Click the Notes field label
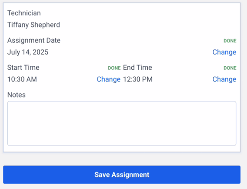This screenshot has height=189, width=247. click(x=16, y=95)
